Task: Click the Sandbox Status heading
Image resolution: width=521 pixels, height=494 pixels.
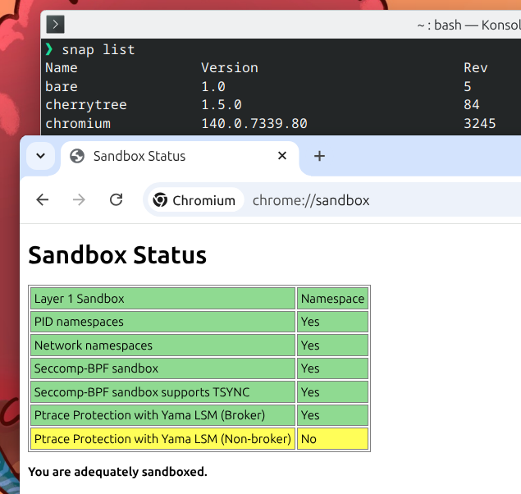Action: tap(117, 255)
